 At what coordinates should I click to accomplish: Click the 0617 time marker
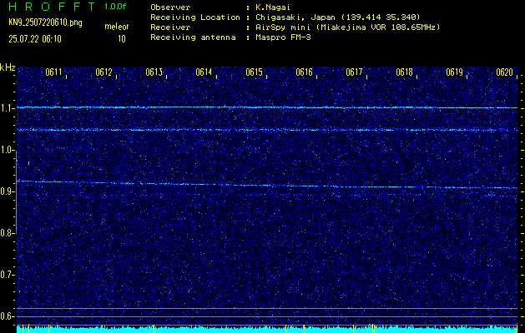pyautogui.click(x=354, y=72)
